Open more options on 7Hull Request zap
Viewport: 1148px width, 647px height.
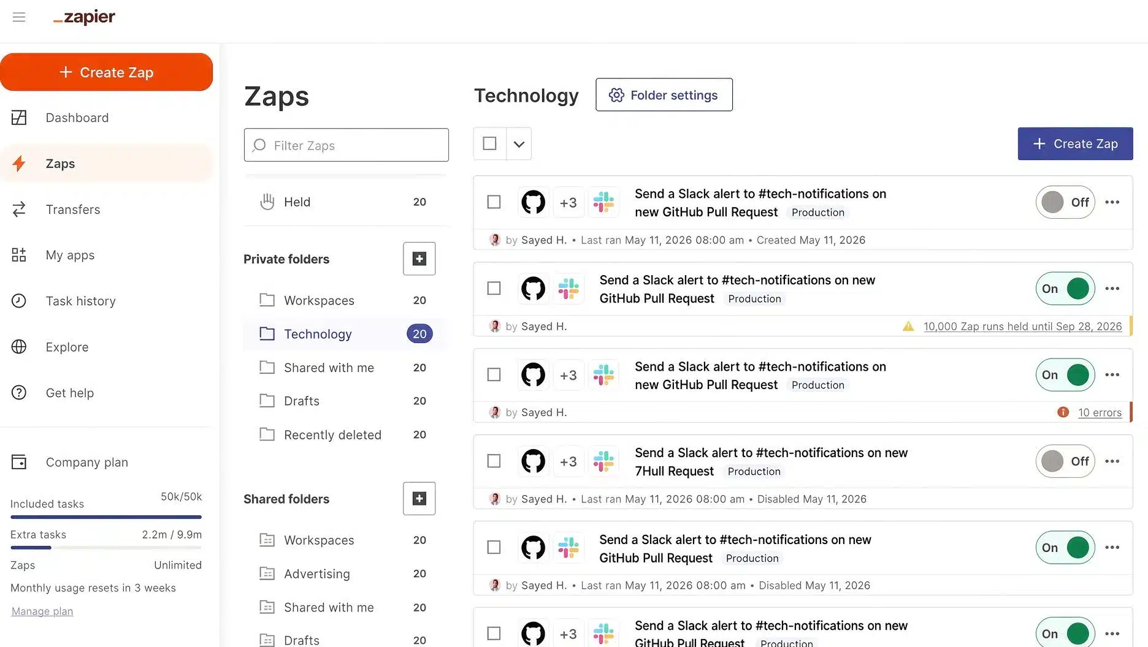coord(1112,461)
